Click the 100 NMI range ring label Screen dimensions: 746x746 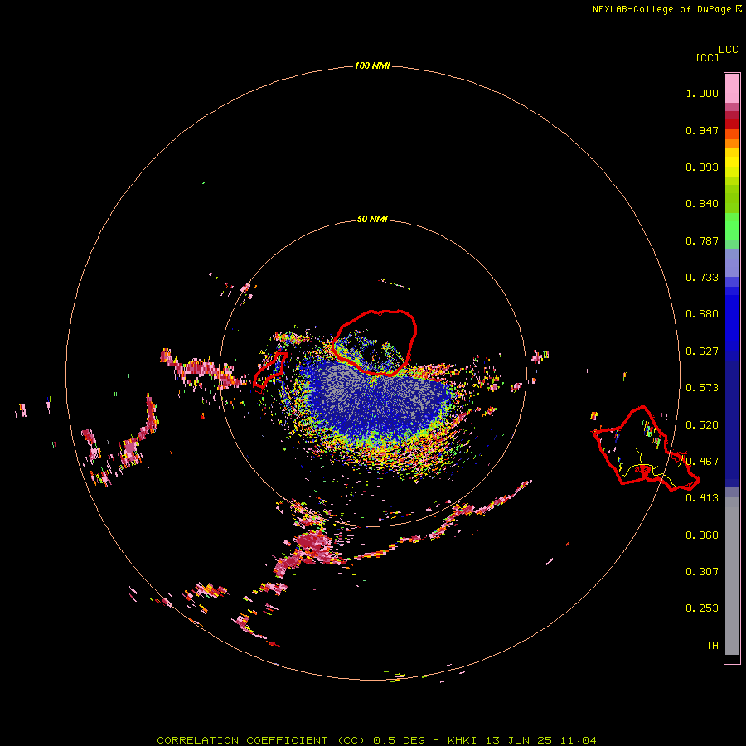(372, 65)
